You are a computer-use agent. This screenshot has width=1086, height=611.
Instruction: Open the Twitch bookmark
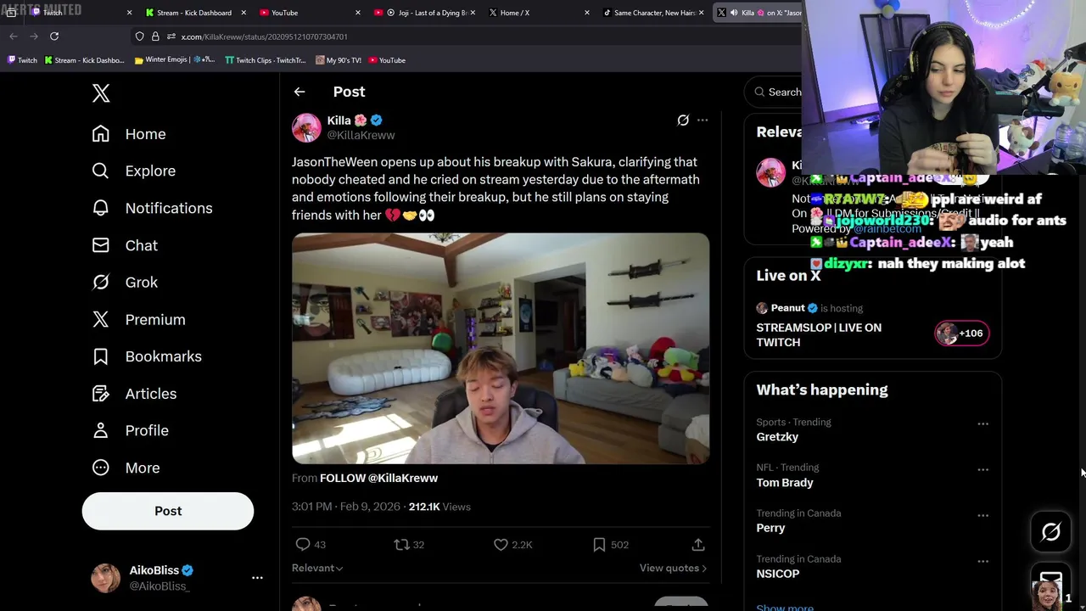pyautogui.click(x=23, y=60)
